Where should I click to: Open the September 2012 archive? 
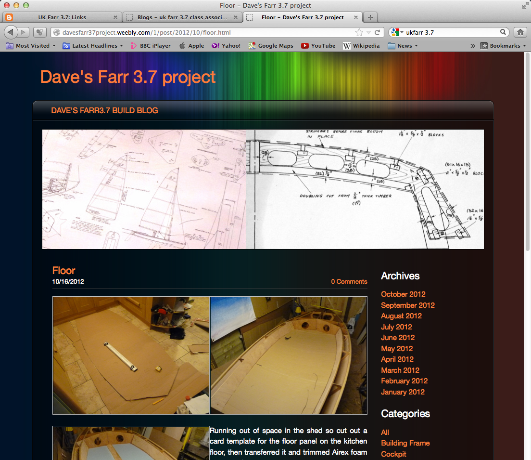coord(408,305)
